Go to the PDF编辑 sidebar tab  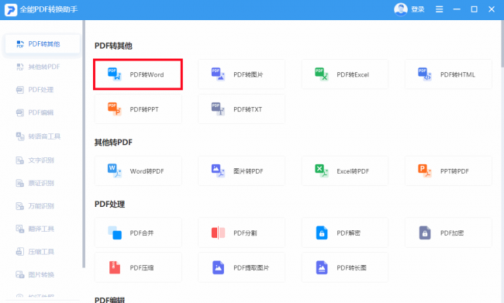(43, 112)
